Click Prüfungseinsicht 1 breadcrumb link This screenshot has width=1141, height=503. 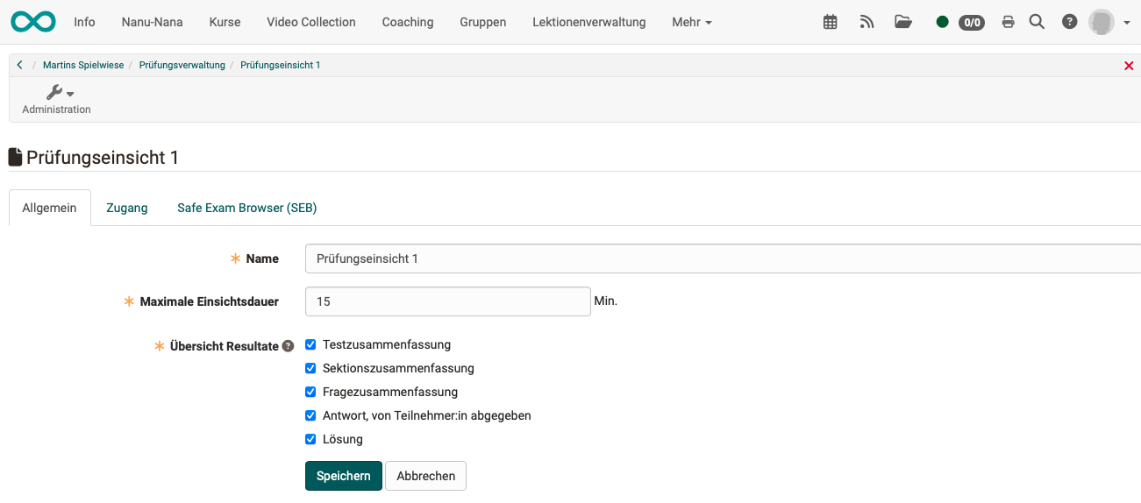[x=281, y=66]
